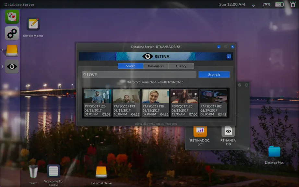Click the Database Server - RTNANSA.DB: 55 title
Viewport: 299px width, 187px height.
(x=156, y=47)
